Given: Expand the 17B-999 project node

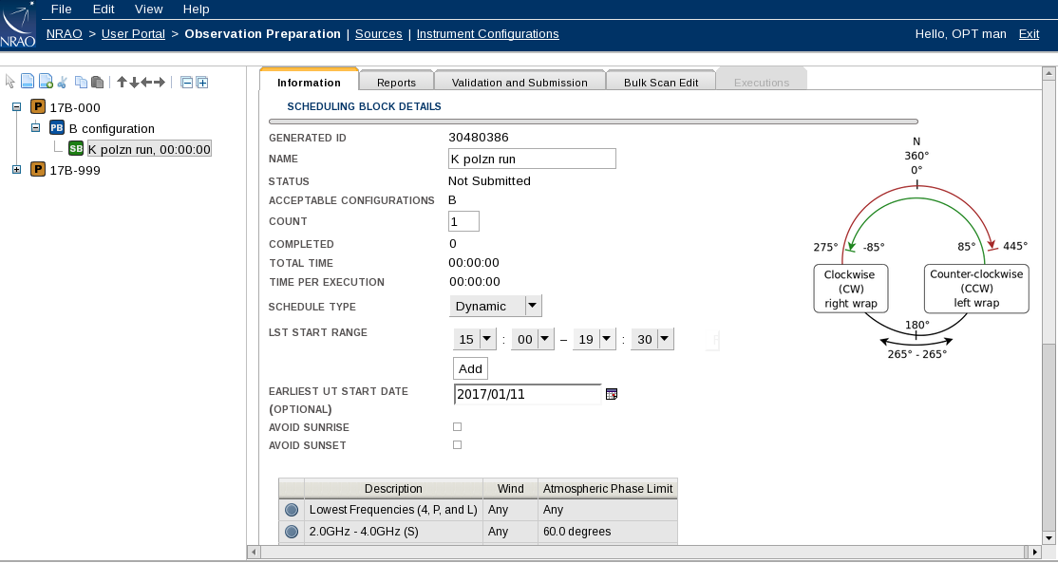Looking at the screenshot, I should 16,170.
